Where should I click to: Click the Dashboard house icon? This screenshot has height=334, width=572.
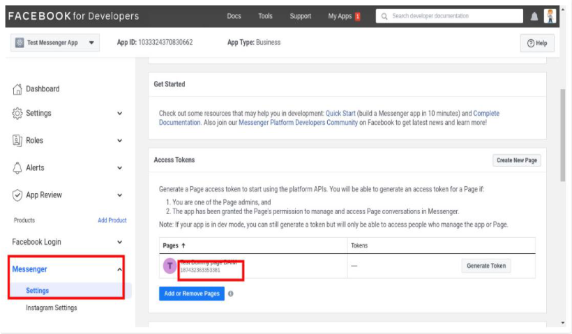point(17,89)
